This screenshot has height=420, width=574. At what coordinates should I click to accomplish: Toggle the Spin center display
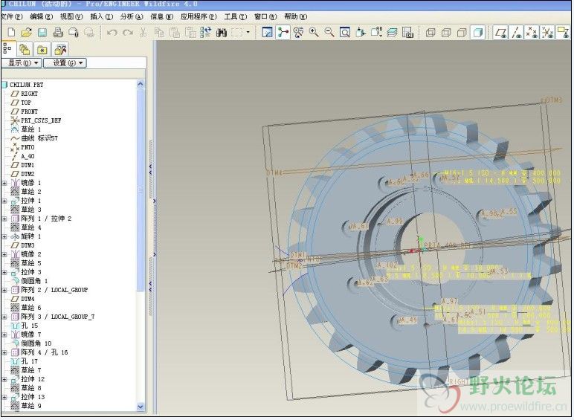click(283, 32)
